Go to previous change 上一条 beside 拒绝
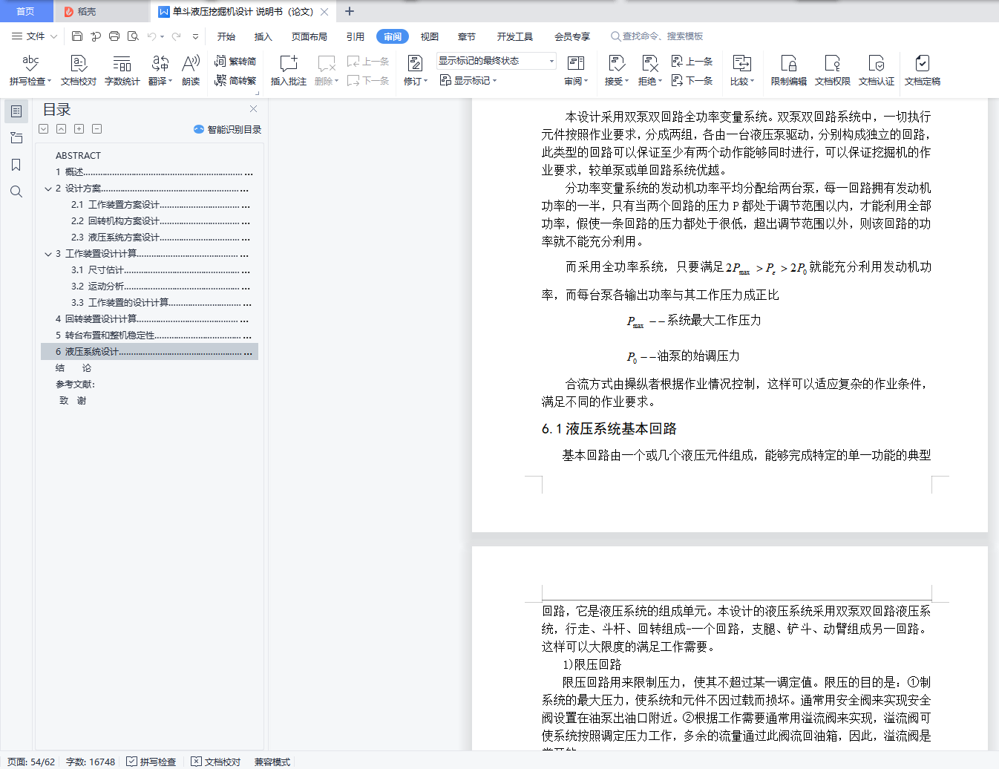The height and width of the screenshot is (769, 999). pyautogui.click(x=692, y=62)
